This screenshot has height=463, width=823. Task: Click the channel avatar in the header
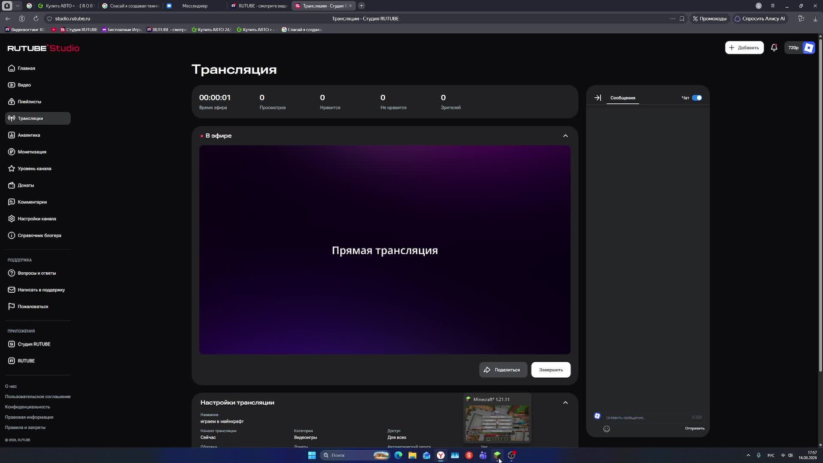point(809,48)
